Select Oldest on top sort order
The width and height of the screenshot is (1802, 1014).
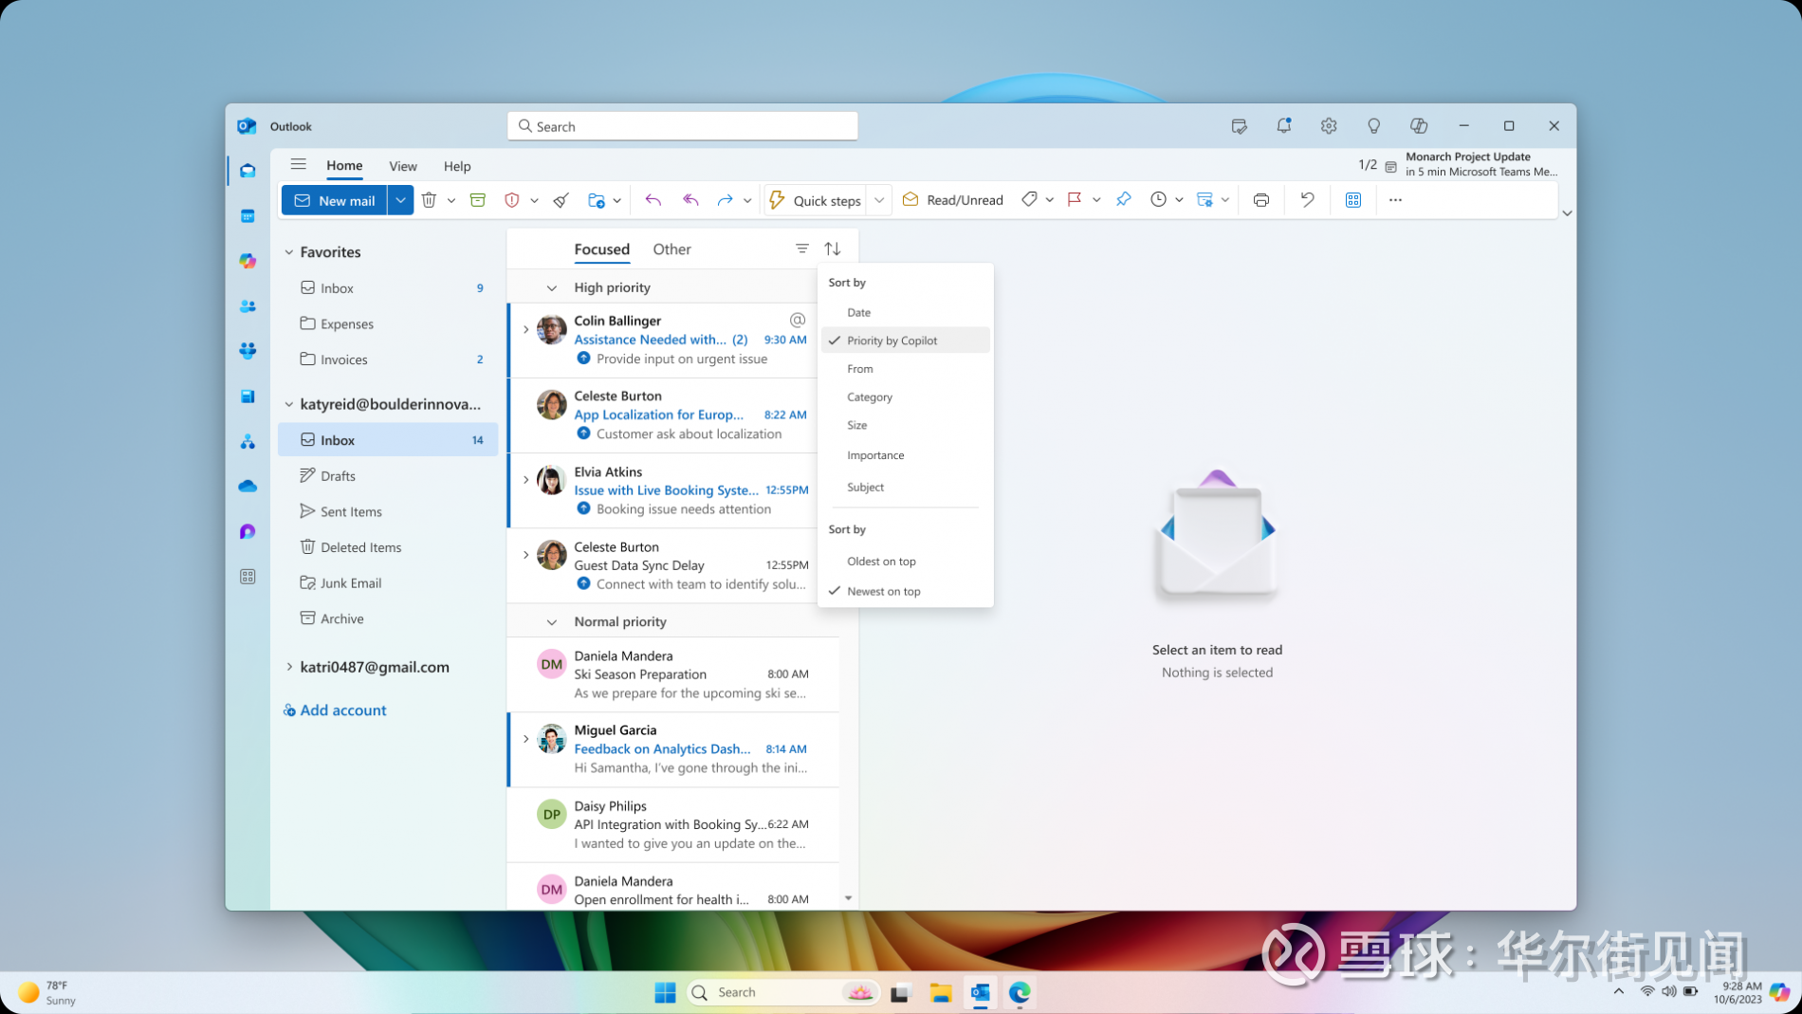tap(881, 562)
